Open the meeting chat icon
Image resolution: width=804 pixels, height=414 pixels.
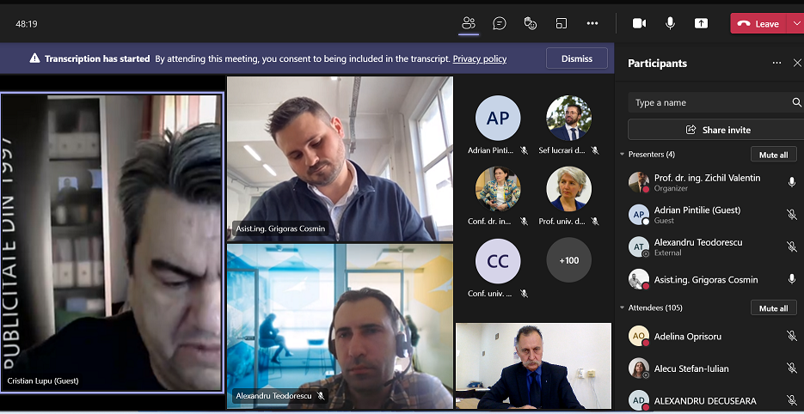pyautogui.click(x=500, y=23)
